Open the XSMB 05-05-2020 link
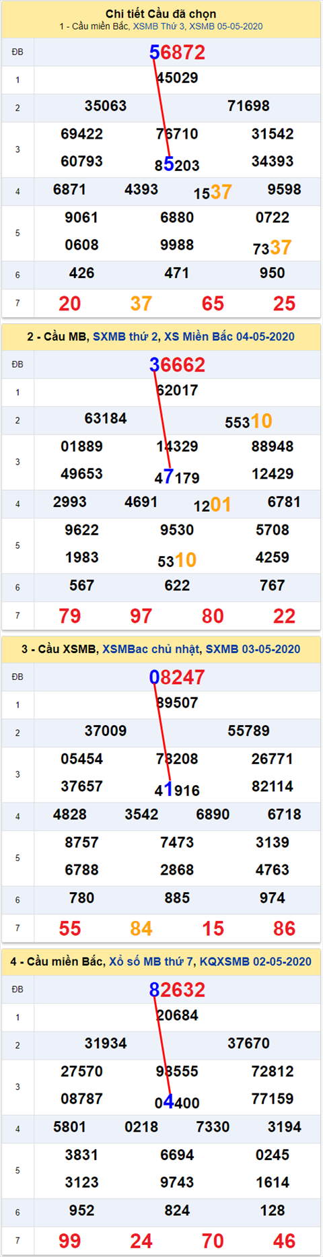Screen dimensions: 323x1257 [x=226, y=26]
